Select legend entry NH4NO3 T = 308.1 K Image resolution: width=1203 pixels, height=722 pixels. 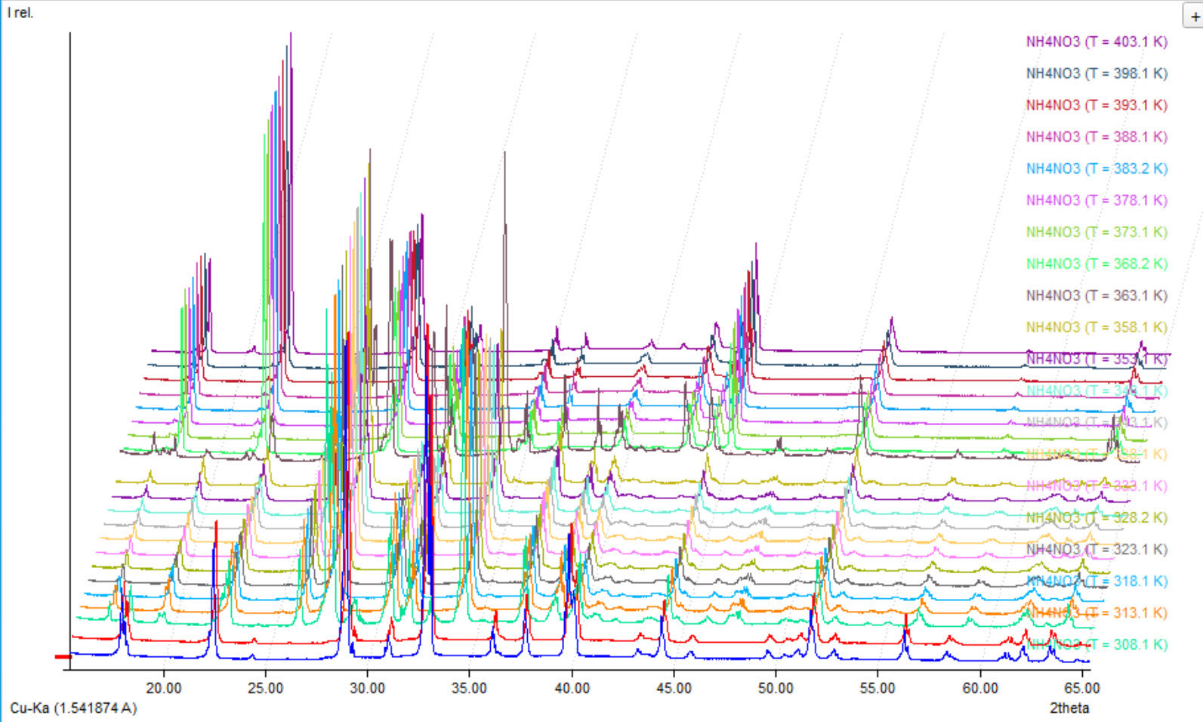pos(1096,644)
